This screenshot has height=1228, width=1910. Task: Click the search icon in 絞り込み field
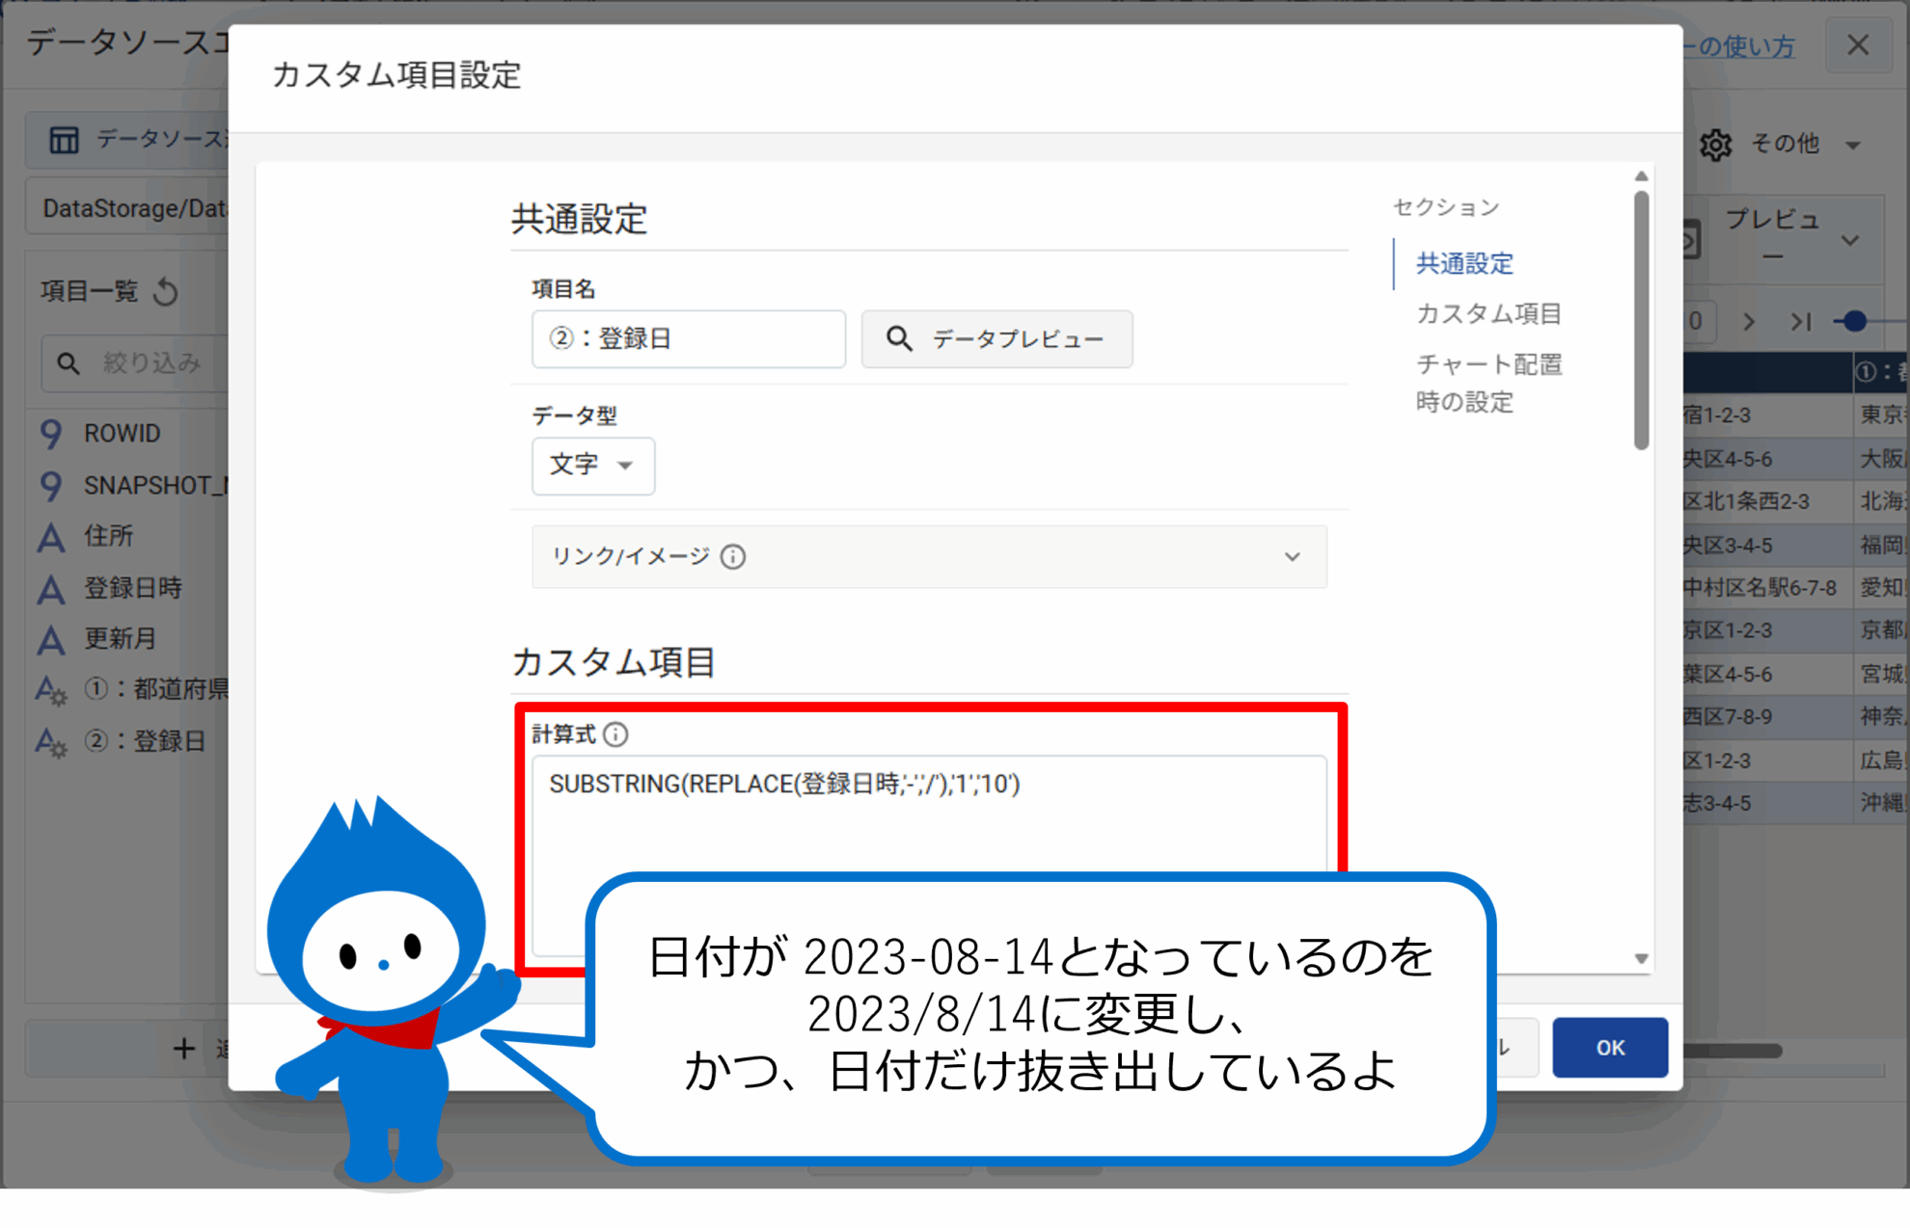click(x=68, y=363)
